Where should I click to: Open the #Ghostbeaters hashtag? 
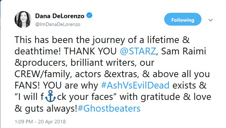[109, 108]
